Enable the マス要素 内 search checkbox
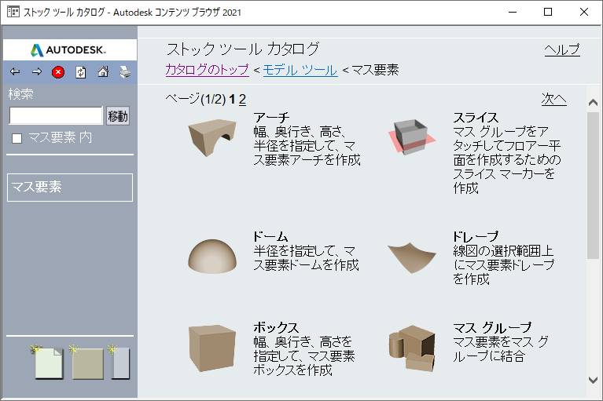603x401 pixels. [x=17, y=138]
